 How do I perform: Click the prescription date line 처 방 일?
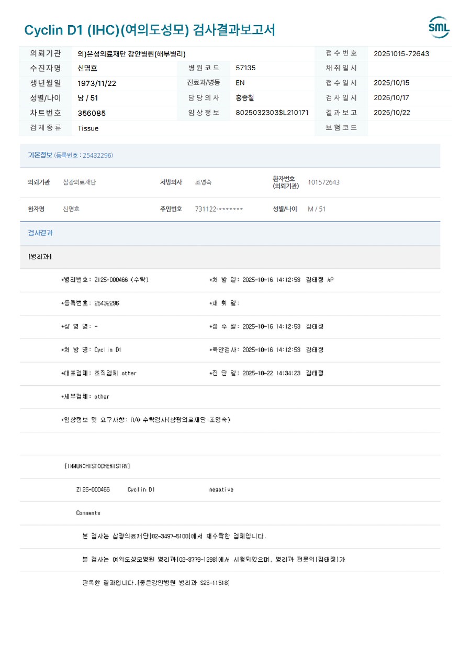tap(271, 280)
